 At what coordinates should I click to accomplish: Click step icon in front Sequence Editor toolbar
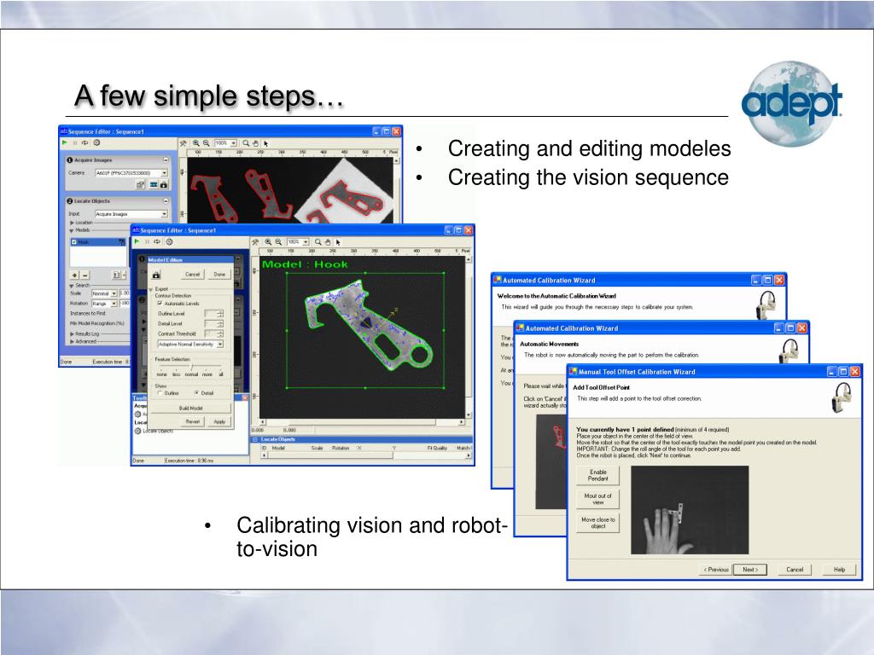157,241
